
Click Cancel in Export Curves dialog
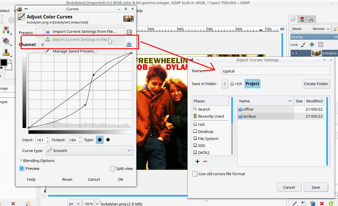coord(289,187)
